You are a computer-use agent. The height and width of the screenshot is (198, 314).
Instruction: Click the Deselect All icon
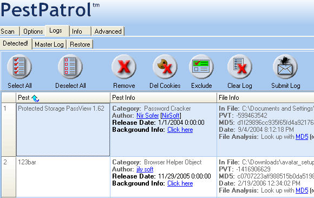coord(70,66)
